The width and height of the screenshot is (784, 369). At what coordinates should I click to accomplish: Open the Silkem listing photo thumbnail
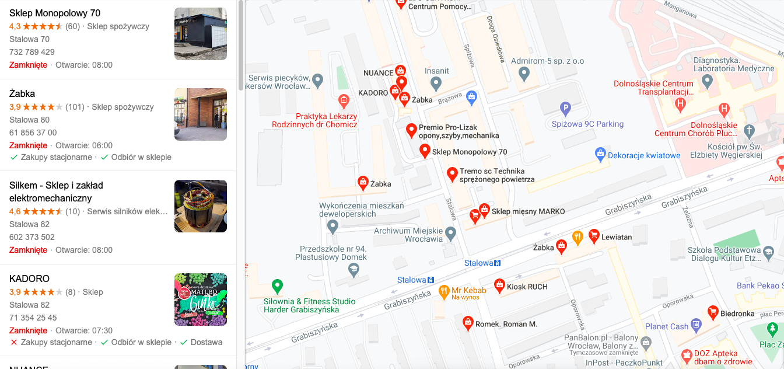pyautogui.click(x=201, y=206)
